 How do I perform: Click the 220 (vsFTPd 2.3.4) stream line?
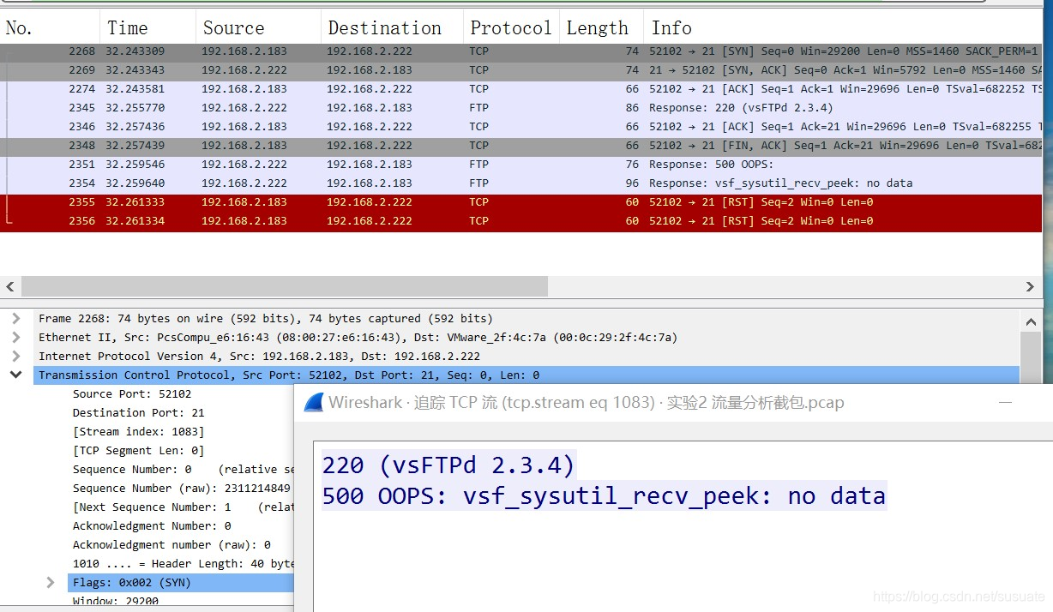(x=448, y=465)
